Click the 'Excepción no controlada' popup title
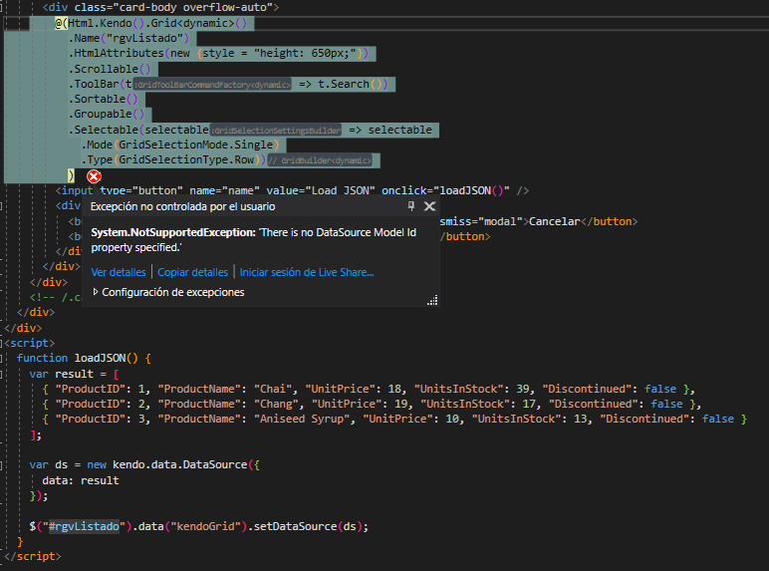Screen dimensions: 769x571 point(182,206)
